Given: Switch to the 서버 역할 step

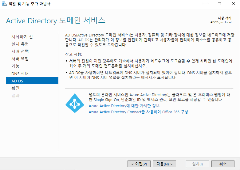Looking at the screenshot, I should [x=20, y=59].
